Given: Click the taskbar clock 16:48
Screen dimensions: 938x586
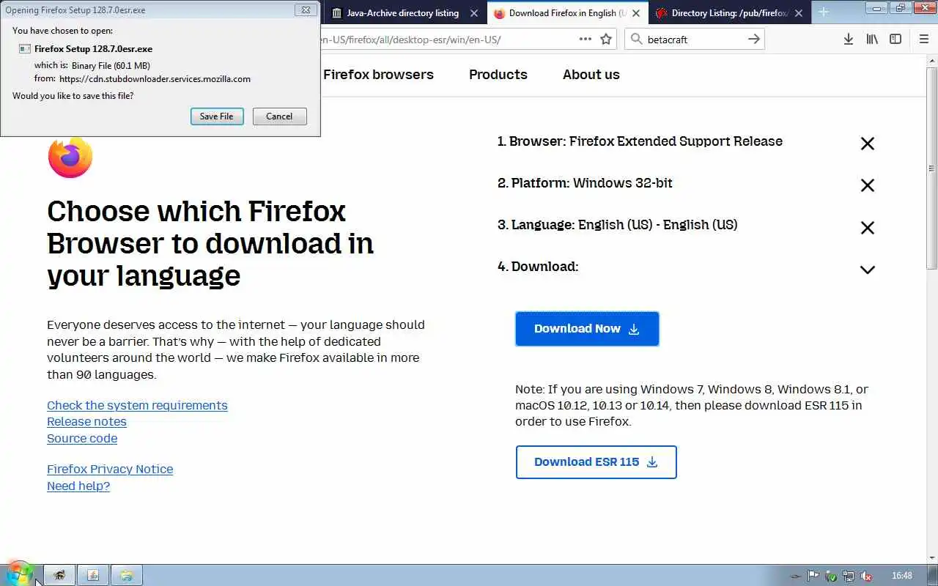Looking at the screenshot, I should pos(902,576).
